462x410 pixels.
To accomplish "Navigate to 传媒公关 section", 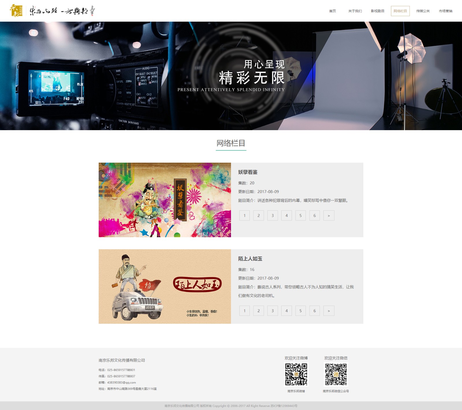I will point(423,11).
